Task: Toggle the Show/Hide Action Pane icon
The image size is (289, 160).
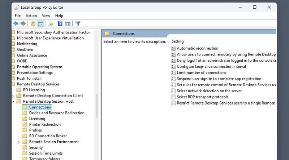Action: point(68,24)
